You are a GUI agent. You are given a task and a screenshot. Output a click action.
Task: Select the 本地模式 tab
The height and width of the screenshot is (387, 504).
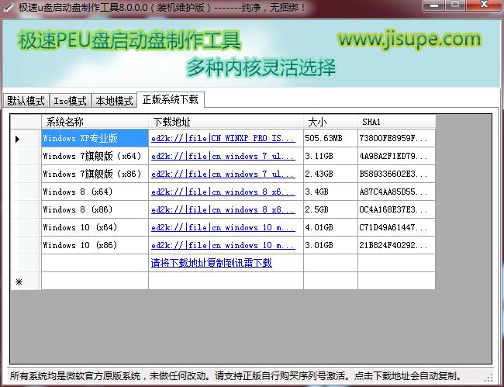coord(115,101)
